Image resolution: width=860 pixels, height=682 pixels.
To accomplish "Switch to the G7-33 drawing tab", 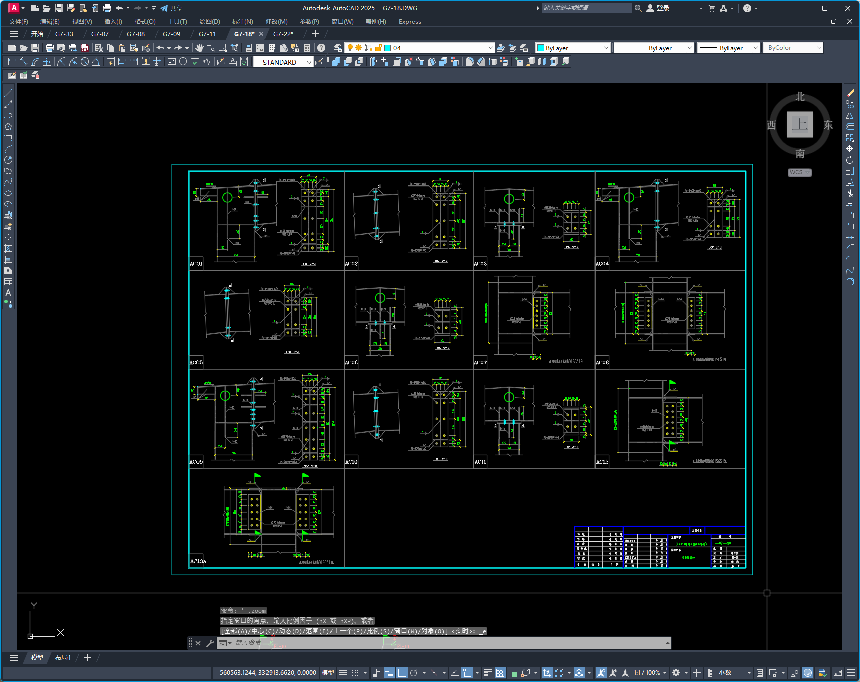I will 64,34.
